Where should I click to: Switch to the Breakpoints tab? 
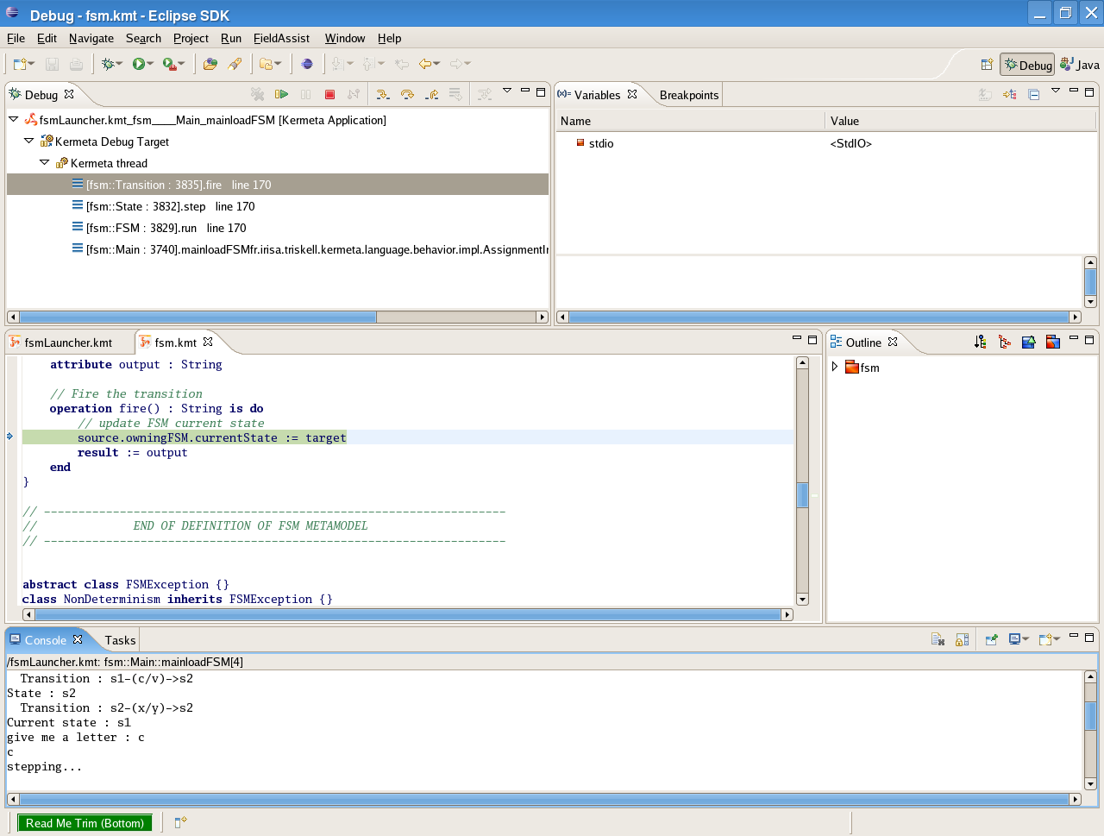tap(688, 95)
